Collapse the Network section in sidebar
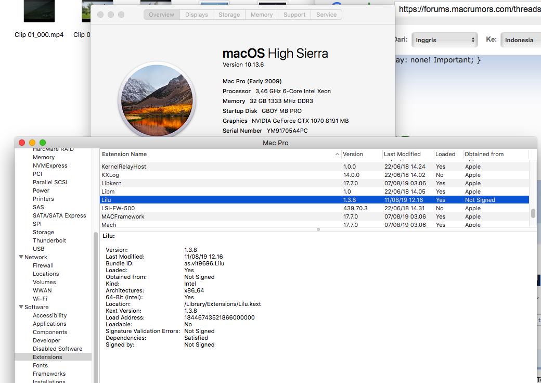Image resolution: width=541 pixels, height=383 pixels. tap(21, 257)
